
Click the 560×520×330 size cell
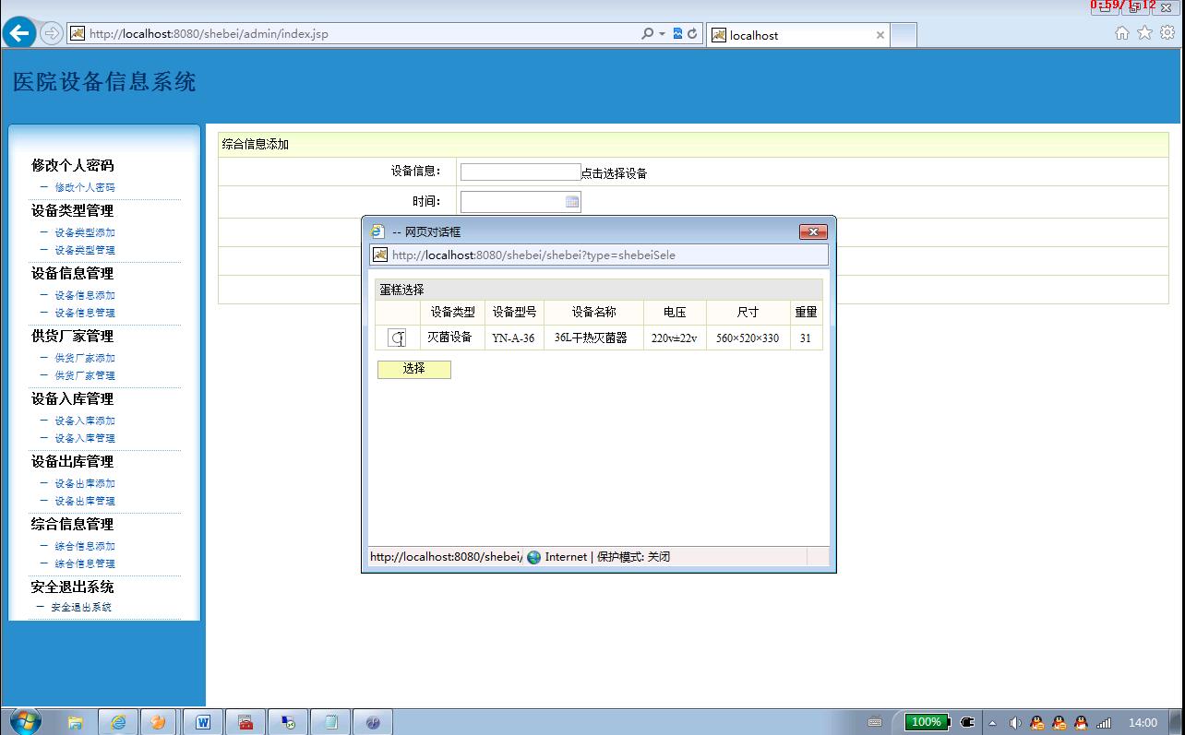pyautogui.click(x=748, y=338)
